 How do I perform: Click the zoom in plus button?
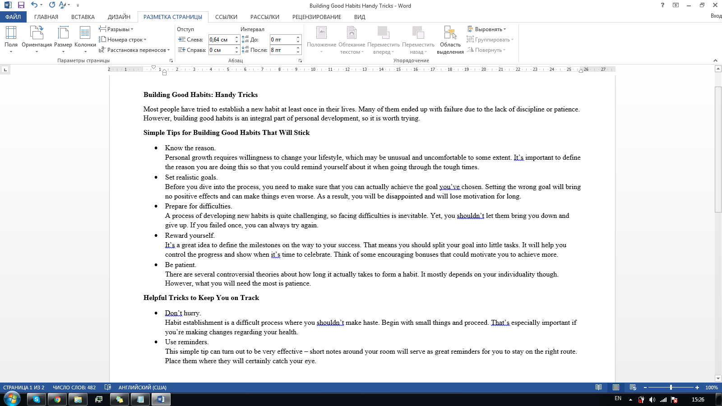pyautogui.click(x=697, y=388)
